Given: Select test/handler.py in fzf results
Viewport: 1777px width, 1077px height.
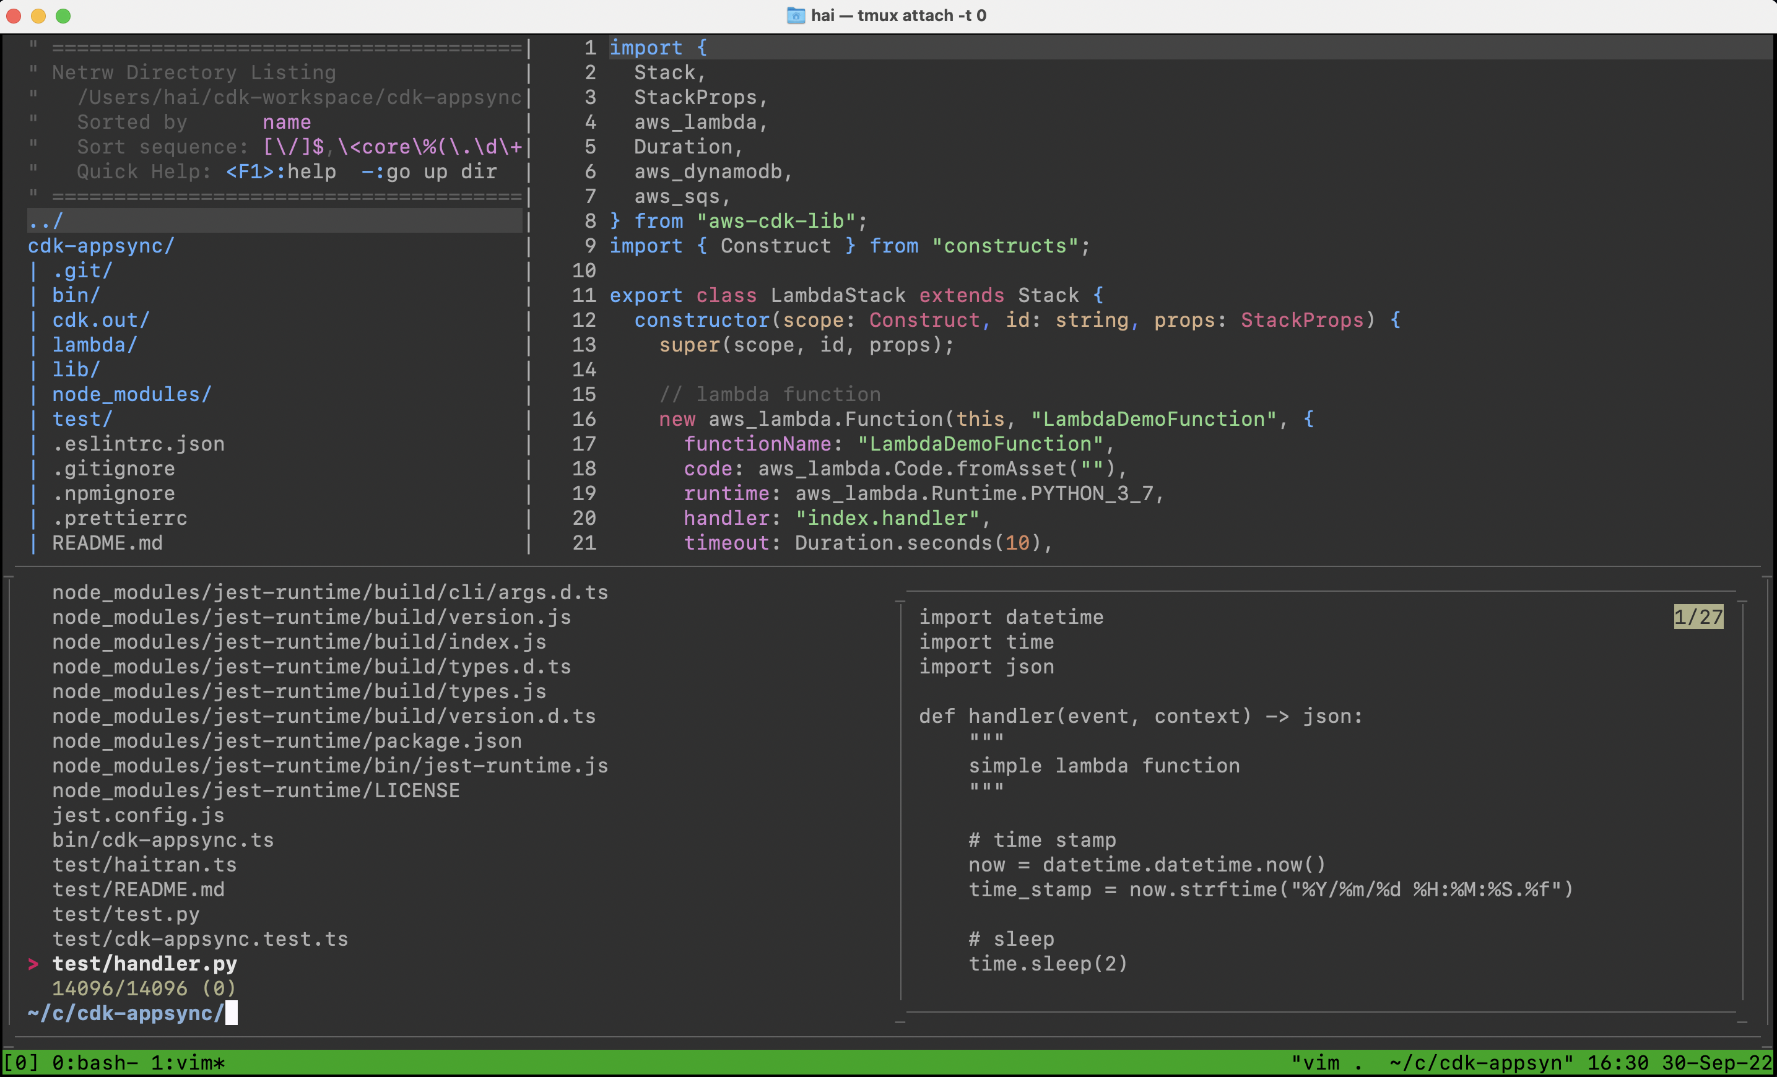Looking at the screenshot, I should coord(144,964).
